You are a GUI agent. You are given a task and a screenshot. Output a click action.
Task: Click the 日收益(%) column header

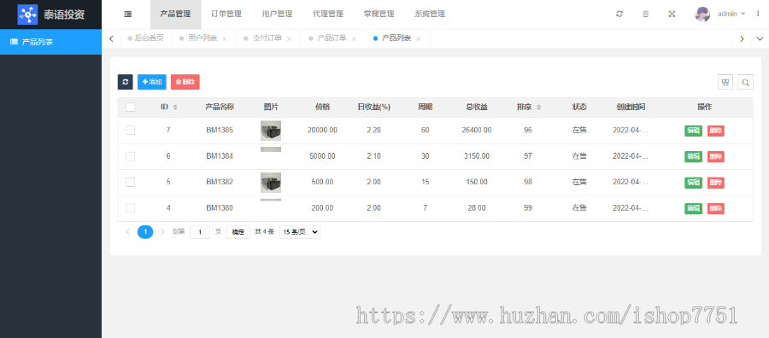pyautogui.click(x=373, y=108)
